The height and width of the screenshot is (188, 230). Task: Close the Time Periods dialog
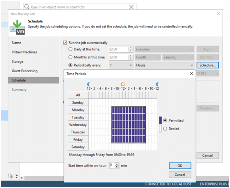coord(192,73)
